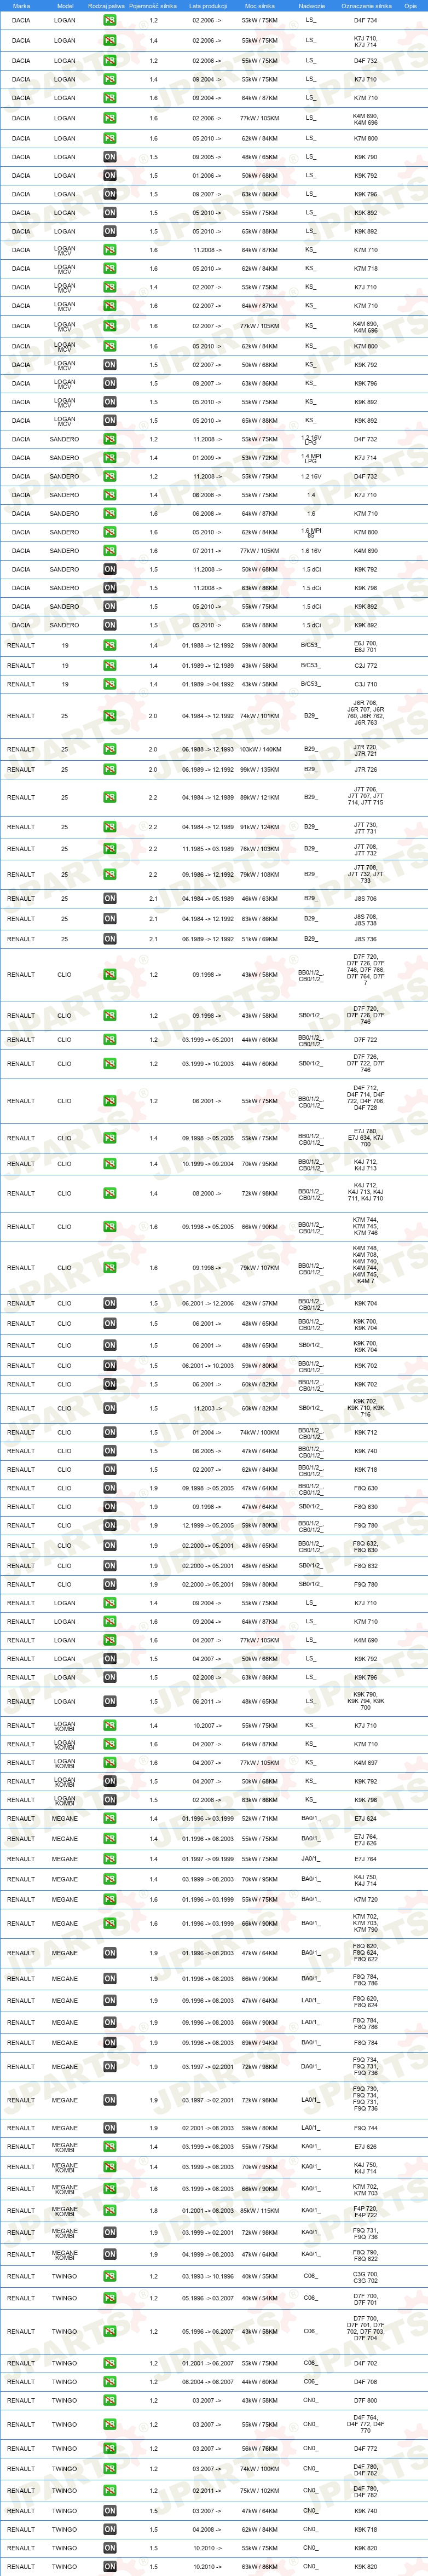This screenshot has width=428, height=2576.
Task: Select engine code cell D4F 734
Action: [366, 20]
